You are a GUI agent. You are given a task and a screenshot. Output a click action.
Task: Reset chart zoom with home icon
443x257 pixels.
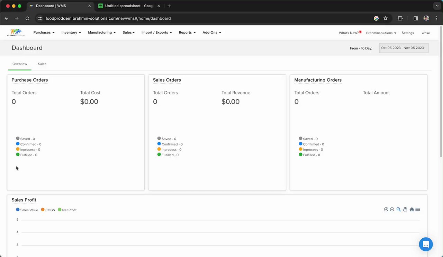412,209
